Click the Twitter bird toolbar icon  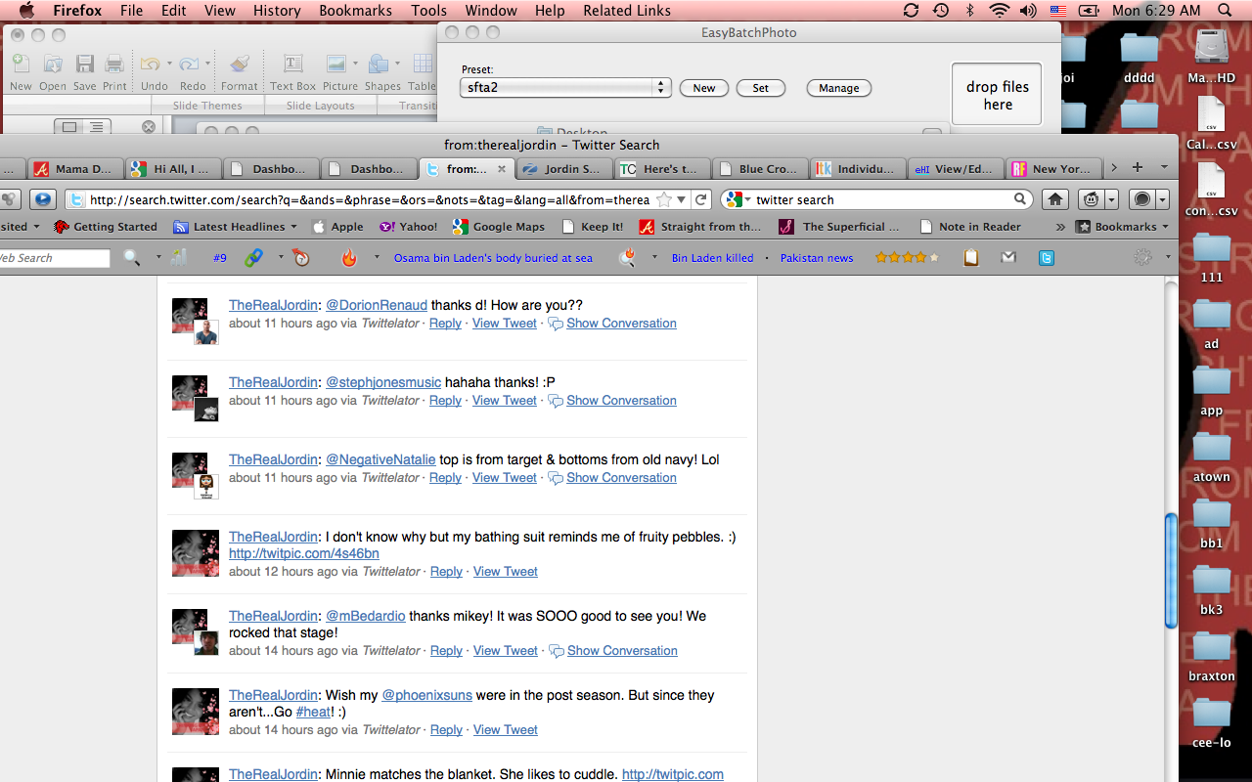point(1047,258)
